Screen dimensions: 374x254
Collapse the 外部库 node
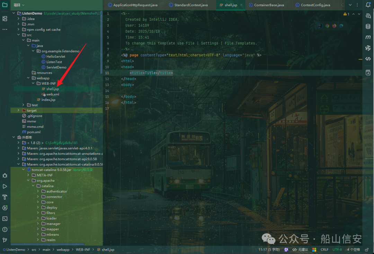click(14, 137)
